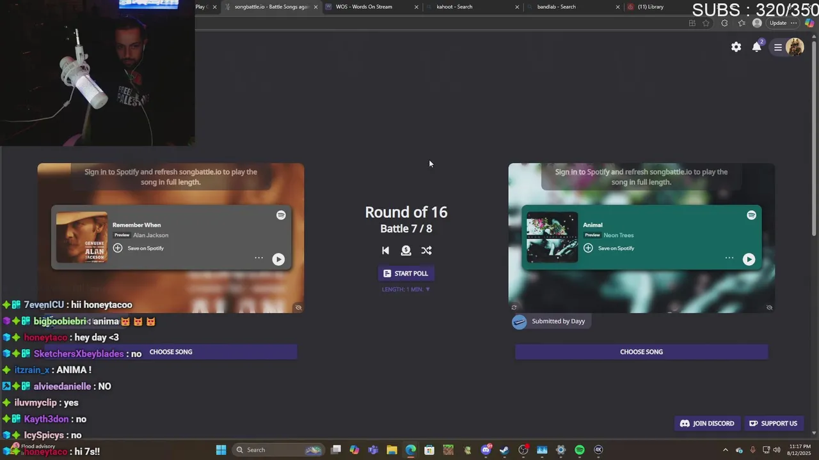
Task: Switch to the kahoot Search tab
Action: tap(472, 7)
